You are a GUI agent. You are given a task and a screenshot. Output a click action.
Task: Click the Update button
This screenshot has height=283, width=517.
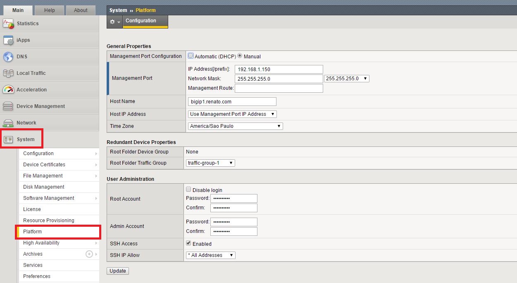click(118, 271)
